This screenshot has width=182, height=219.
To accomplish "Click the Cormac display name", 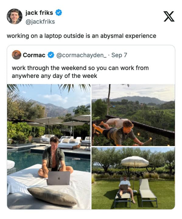I will (34, 55).
